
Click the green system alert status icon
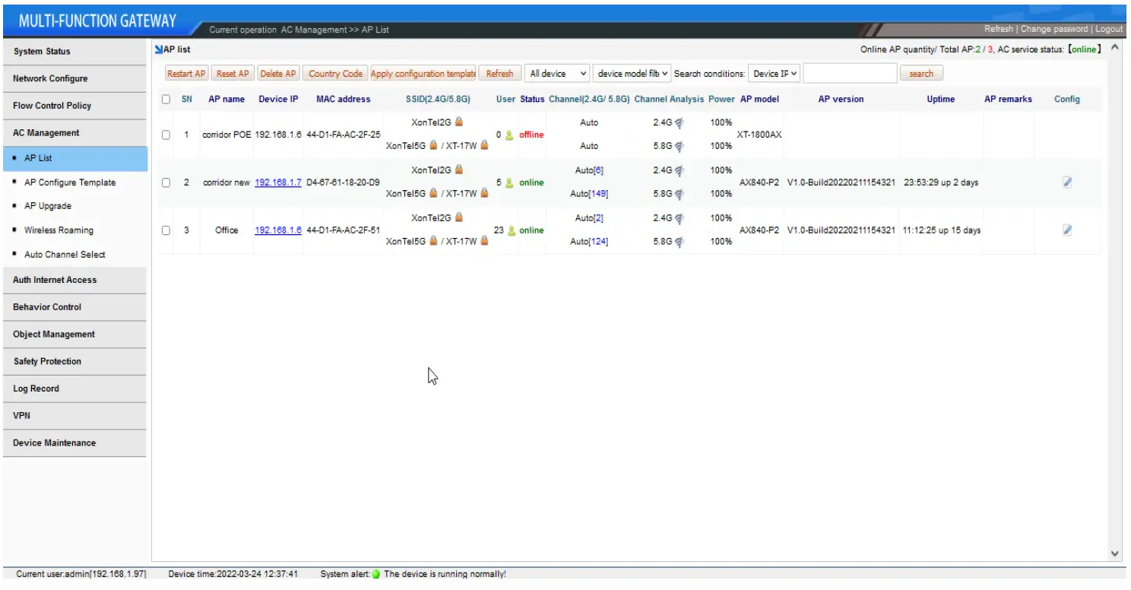tap(375, 574)
